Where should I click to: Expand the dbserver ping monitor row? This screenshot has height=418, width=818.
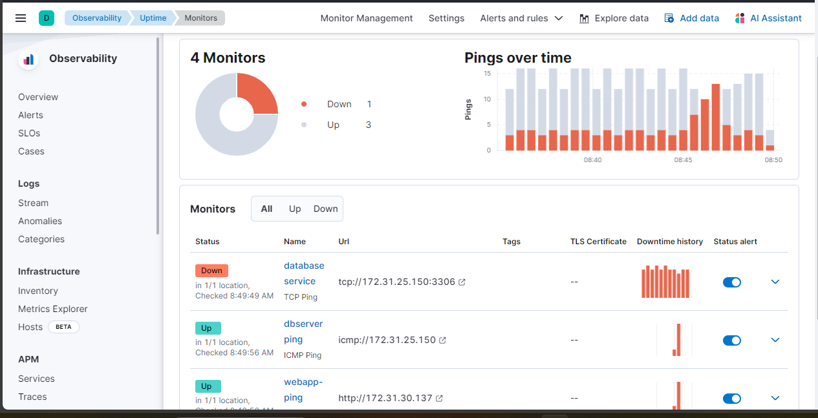tap(775, 340)
